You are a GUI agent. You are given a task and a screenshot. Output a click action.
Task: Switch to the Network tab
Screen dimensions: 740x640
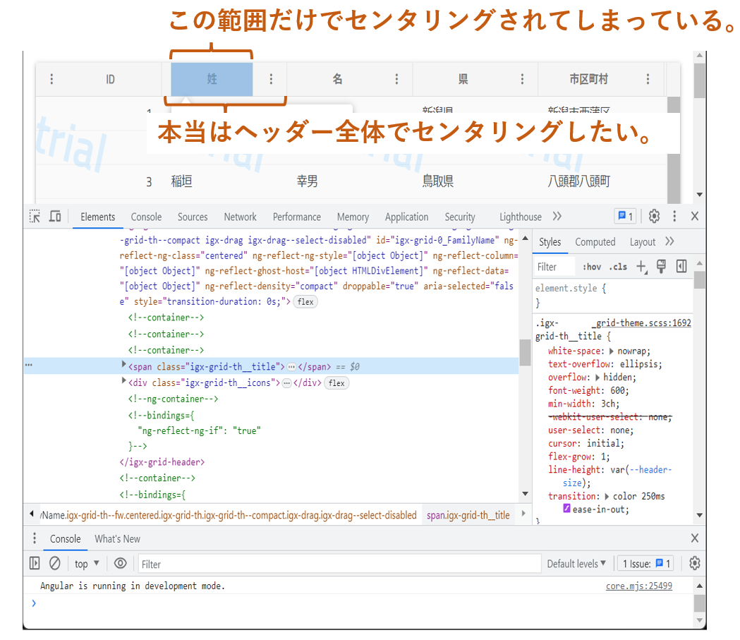(x=240, y=217)
